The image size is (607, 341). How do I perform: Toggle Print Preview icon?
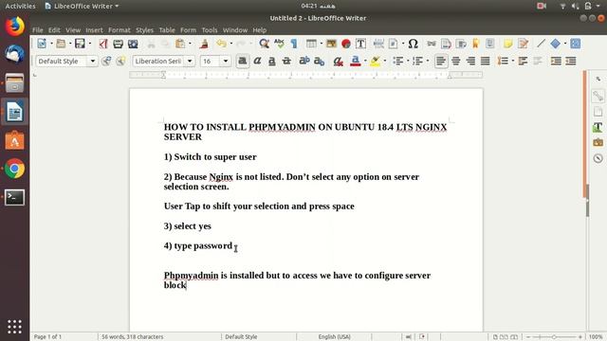[133, 44]
